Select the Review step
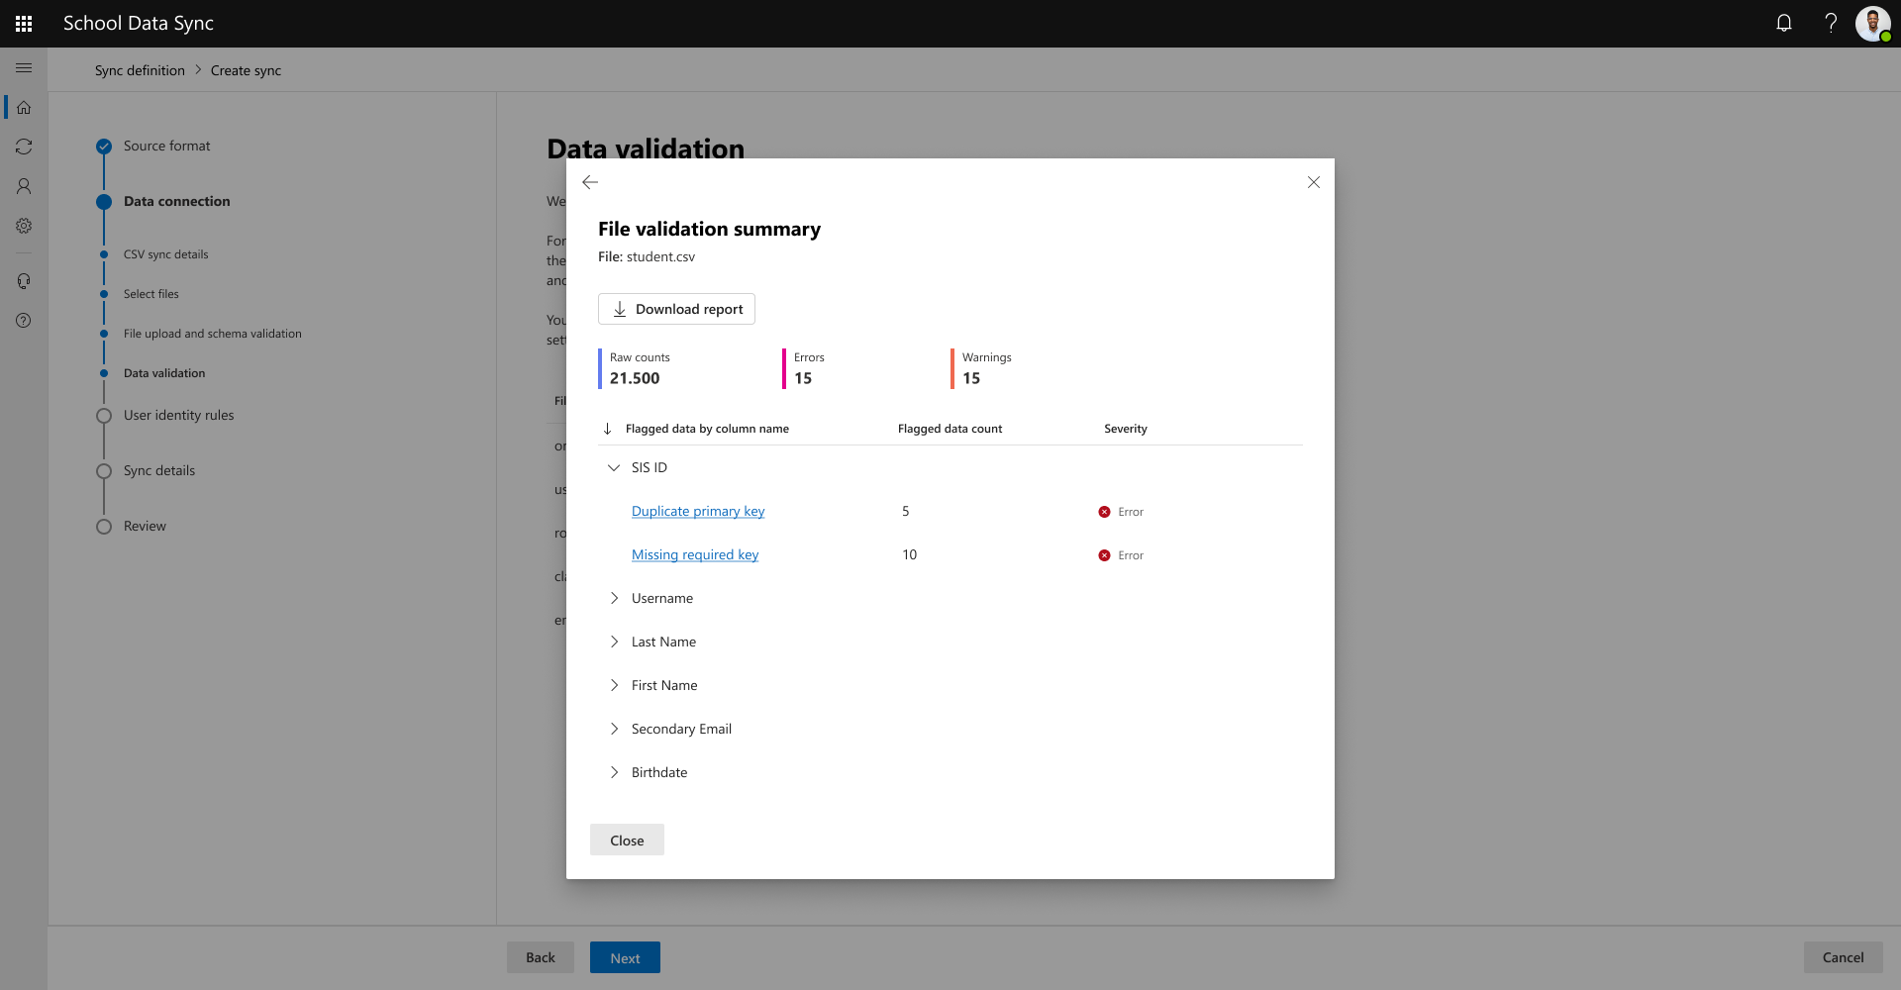 click(145, 526)
